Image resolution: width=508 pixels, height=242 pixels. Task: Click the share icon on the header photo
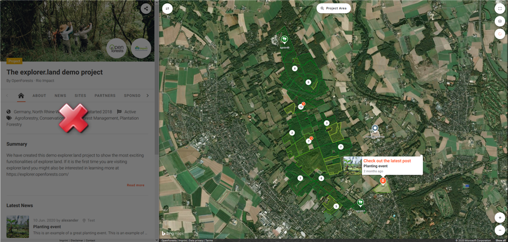pyautogui.click(x=146, y=9)
